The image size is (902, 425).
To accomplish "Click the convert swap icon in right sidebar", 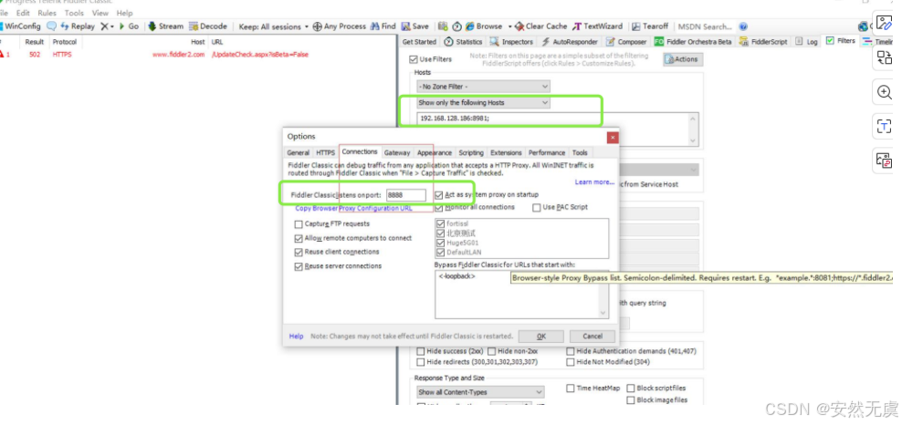I will (884, 57).
